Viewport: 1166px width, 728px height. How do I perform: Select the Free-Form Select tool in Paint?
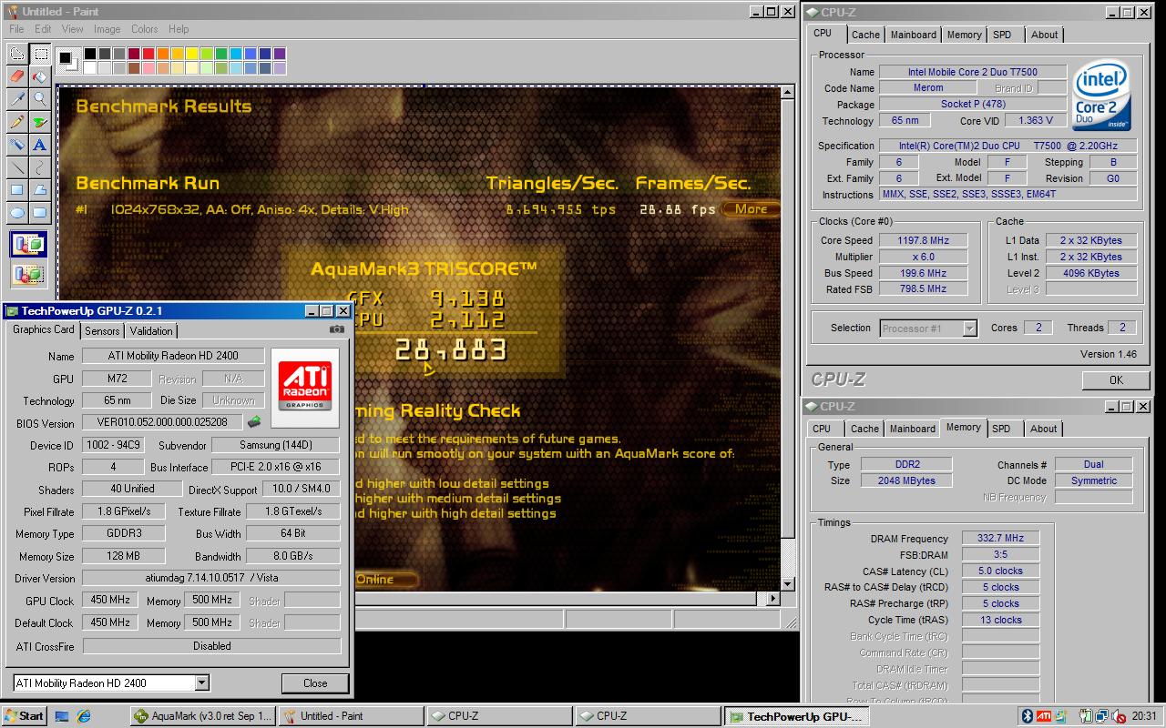[x=17, y=53]
